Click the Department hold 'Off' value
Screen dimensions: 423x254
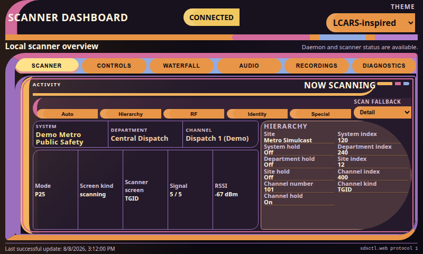[x=269, y=165]
